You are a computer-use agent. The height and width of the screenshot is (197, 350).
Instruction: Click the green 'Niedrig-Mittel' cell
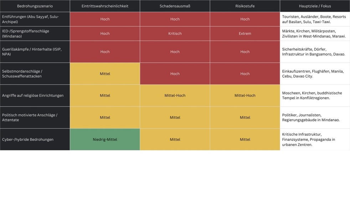(105, 139)
